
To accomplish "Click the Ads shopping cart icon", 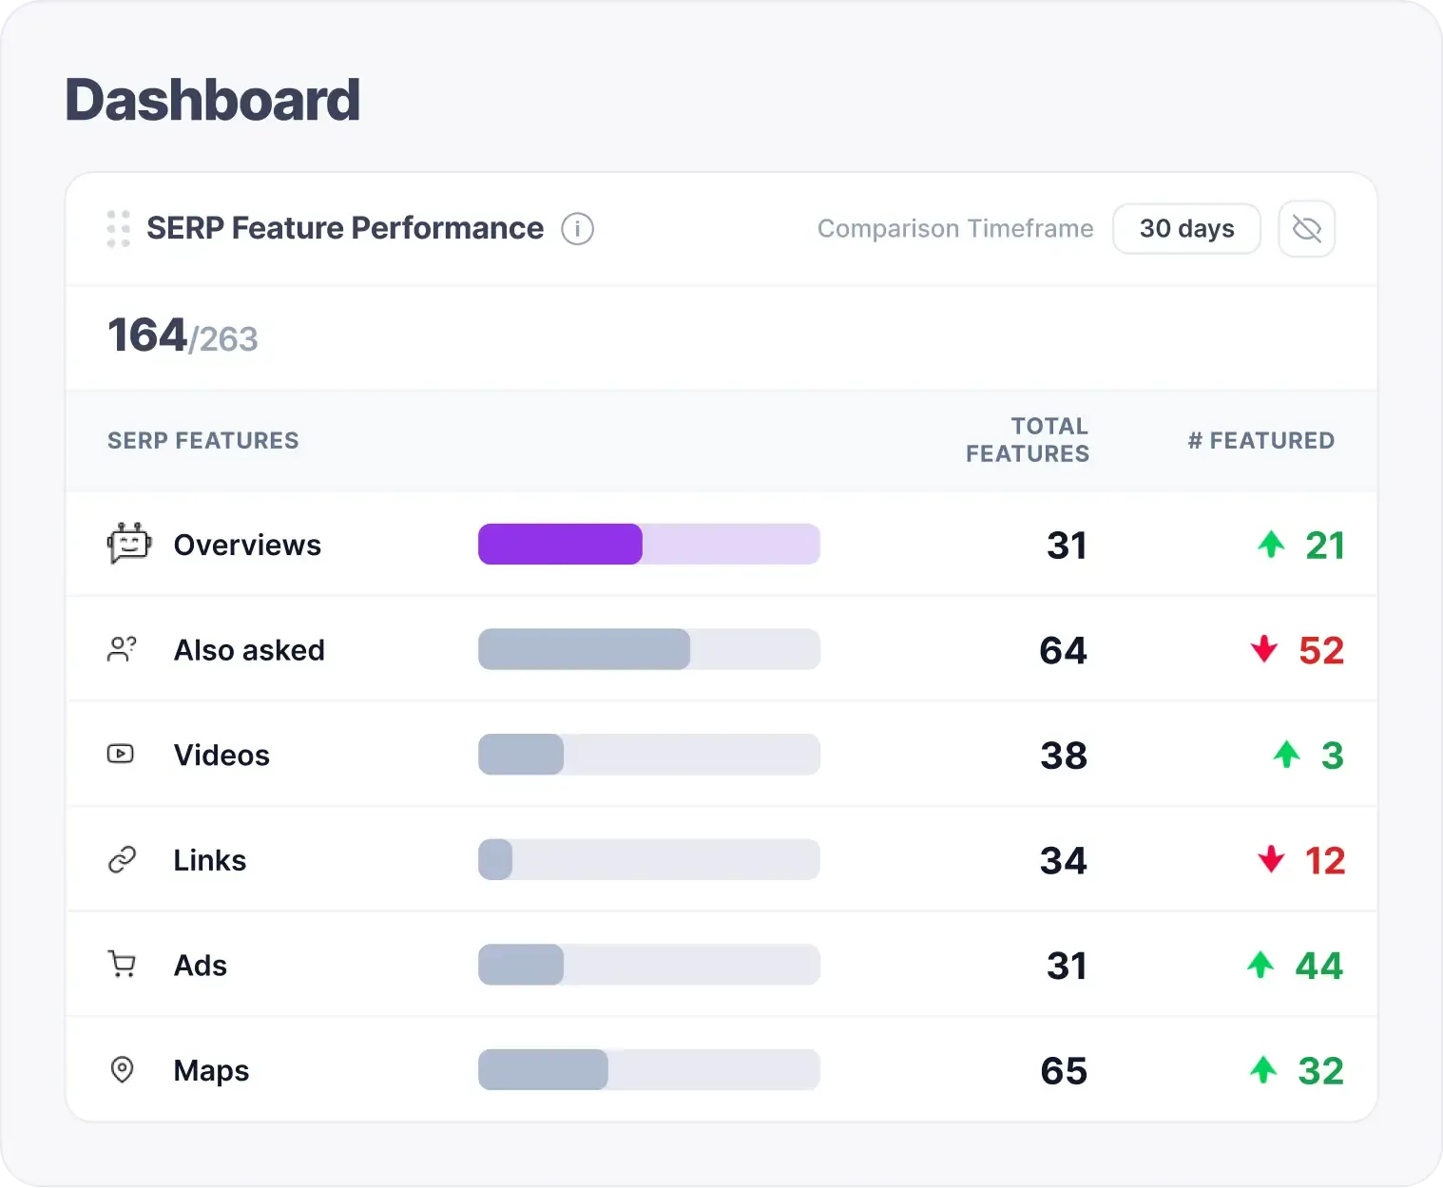I will pos(121,965).
